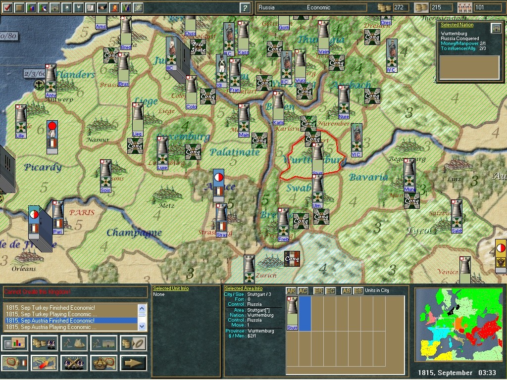Open the documents/papers toolbar icon
The height and width of the screenshot is (380, 507).
pyautogui.click(x=91, y=7)
